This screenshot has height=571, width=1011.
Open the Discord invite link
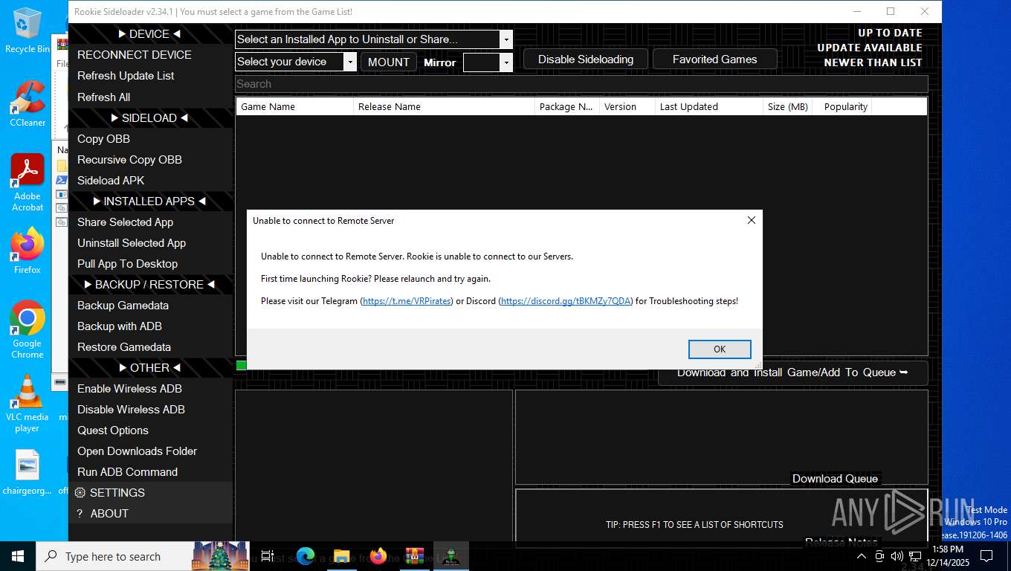tap(566, 301)
